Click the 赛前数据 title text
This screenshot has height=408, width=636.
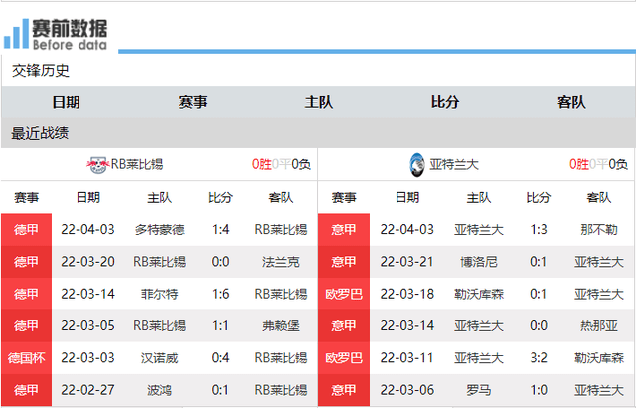[x=70, y=29]
